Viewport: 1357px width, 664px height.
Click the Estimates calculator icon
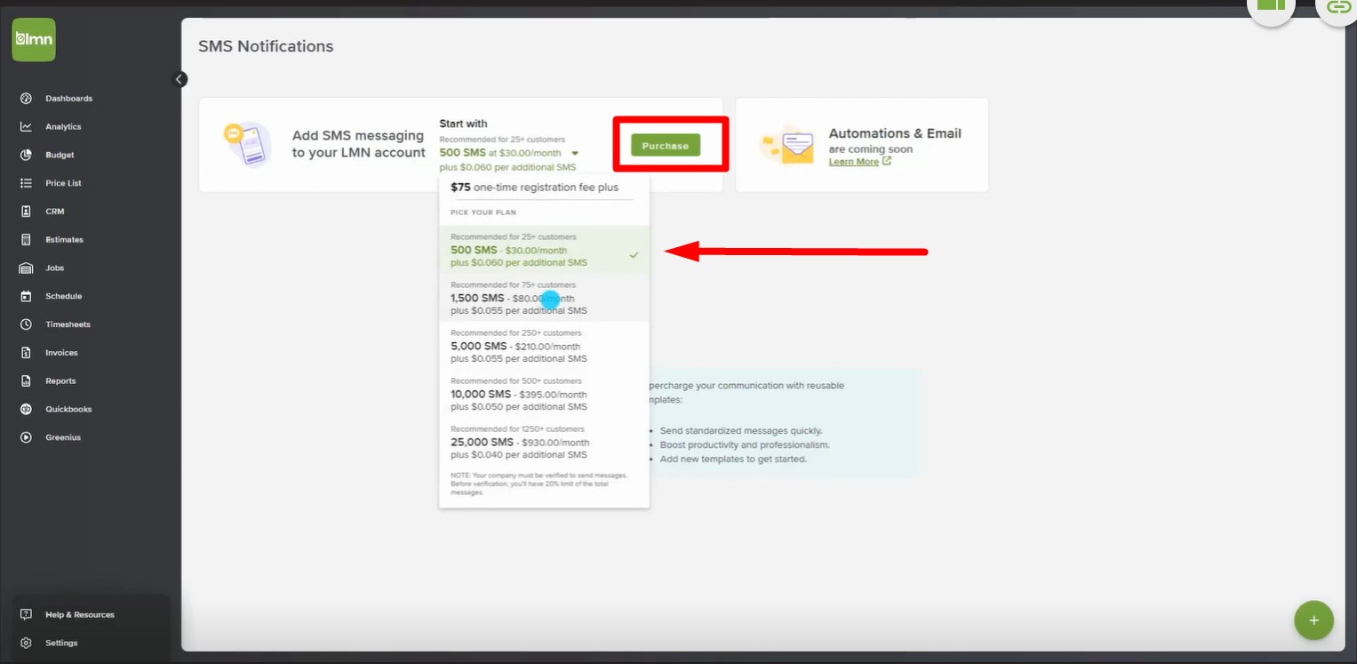point(26,239)
